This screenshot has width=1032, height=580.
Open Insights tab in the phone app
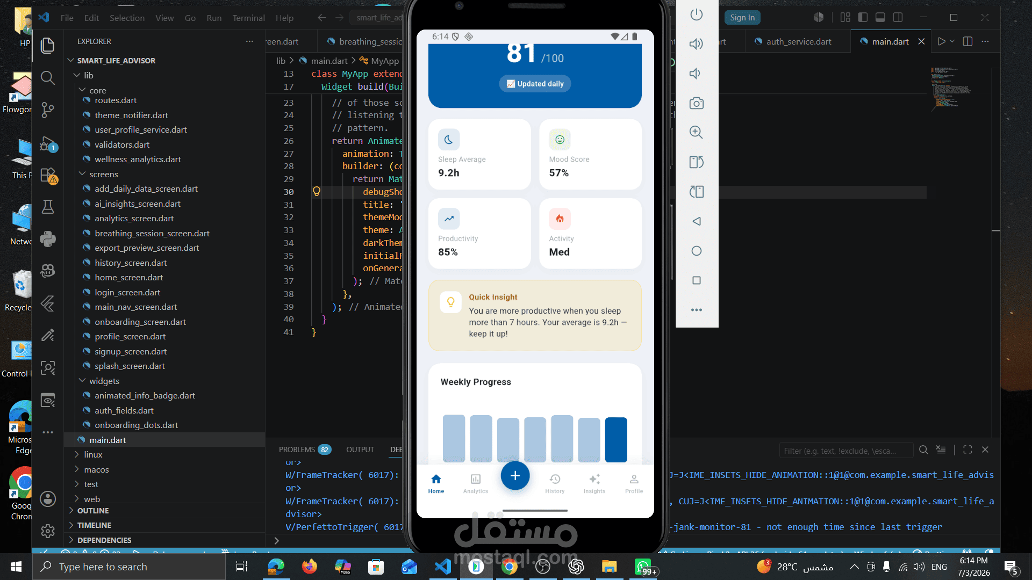[x=594, y=483]
